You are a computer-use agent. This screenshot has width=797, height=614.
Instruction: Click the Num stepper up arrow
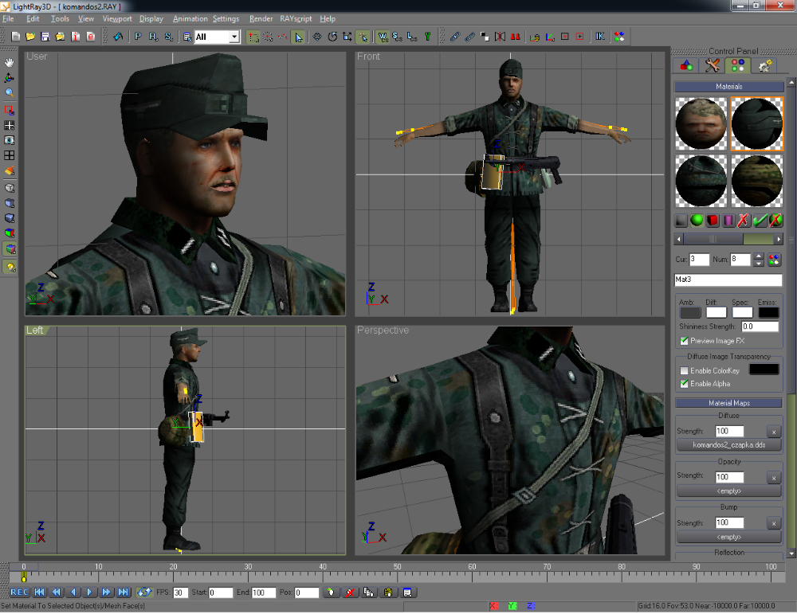(x=759, y=256)
